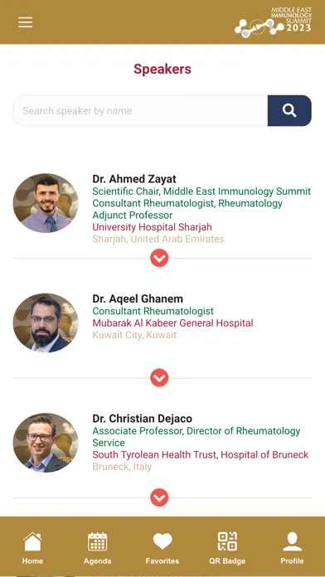The image size is (325, 577).
Task: Expand Dr. Christian Dejaco details chevron
Action: tap(159, 497)
